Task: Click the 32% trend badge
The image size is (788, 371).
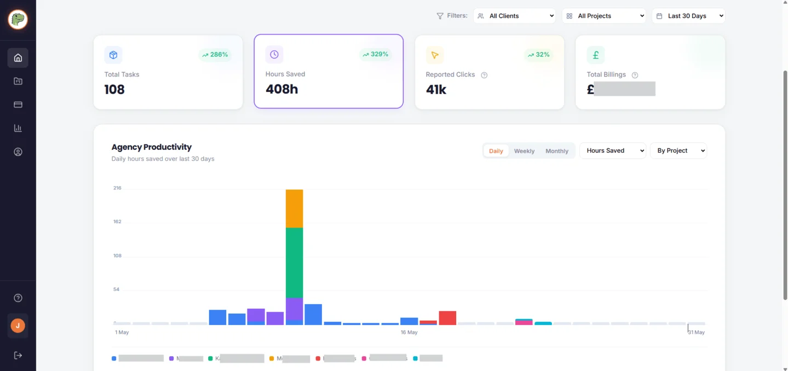Action: pos(538,55)
